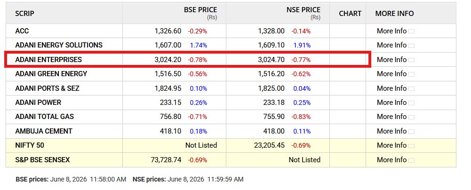Screen dimensions: 471x190
Task: Click the NSE PRICE column header
Action: click(x=303, y=10)
